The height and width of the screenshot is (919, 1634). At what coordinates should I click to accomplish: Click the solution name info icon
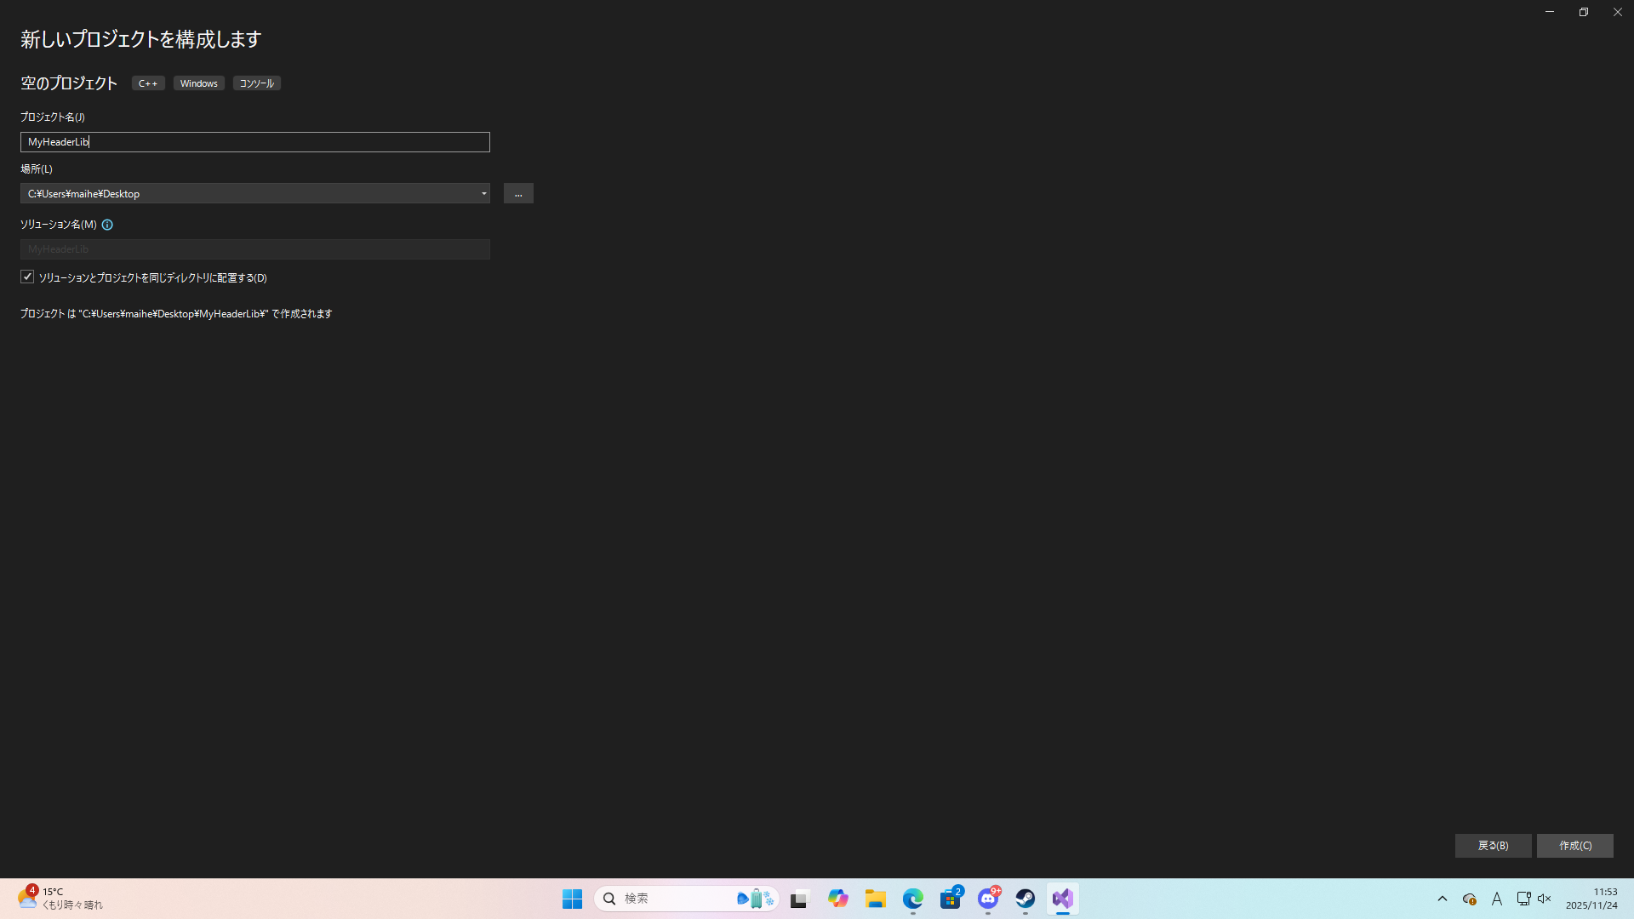107,225
